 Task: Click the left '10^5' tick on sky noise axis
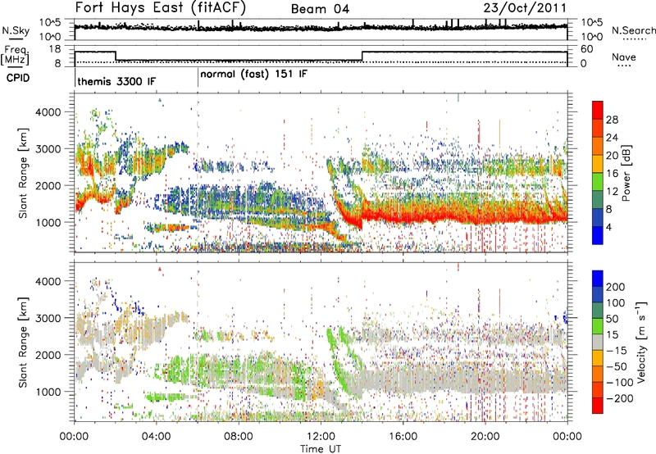pyautogui.click(x=50, y=23)
